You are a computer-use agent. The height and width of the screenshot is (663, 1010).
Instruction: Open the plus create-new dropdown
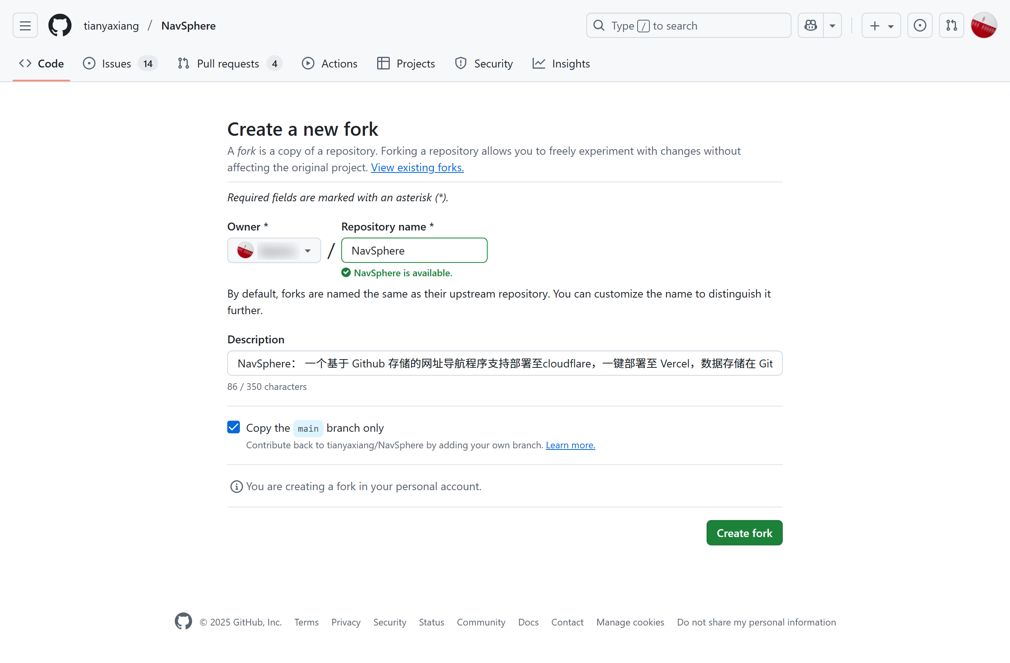[x=881, y=26]
